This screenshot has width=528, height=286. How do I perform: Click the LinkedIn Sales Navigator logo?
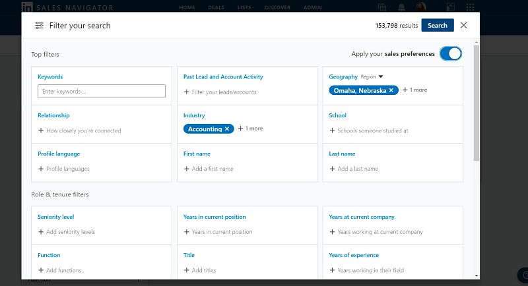point(28,7)
